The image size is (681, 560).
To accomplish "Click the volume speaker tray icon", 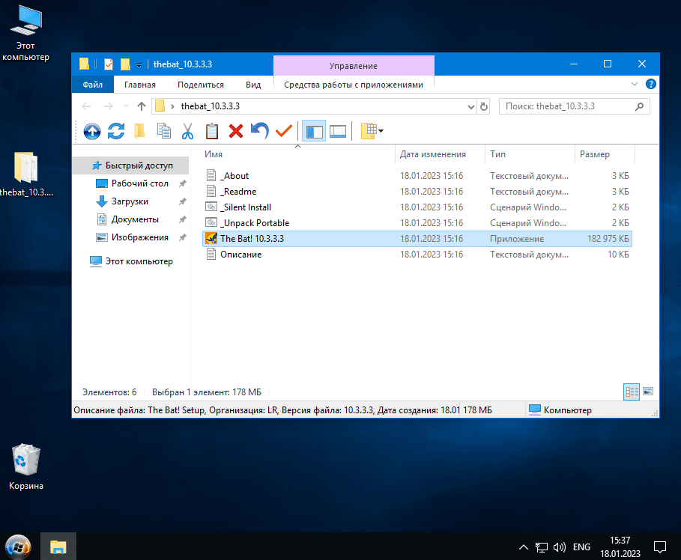I will click(x=560, y=547).
